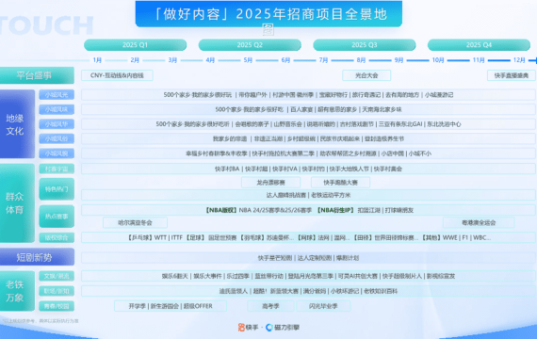Click the 老铁知识百科 project text

pyautogui.click(x=381, y=291)
